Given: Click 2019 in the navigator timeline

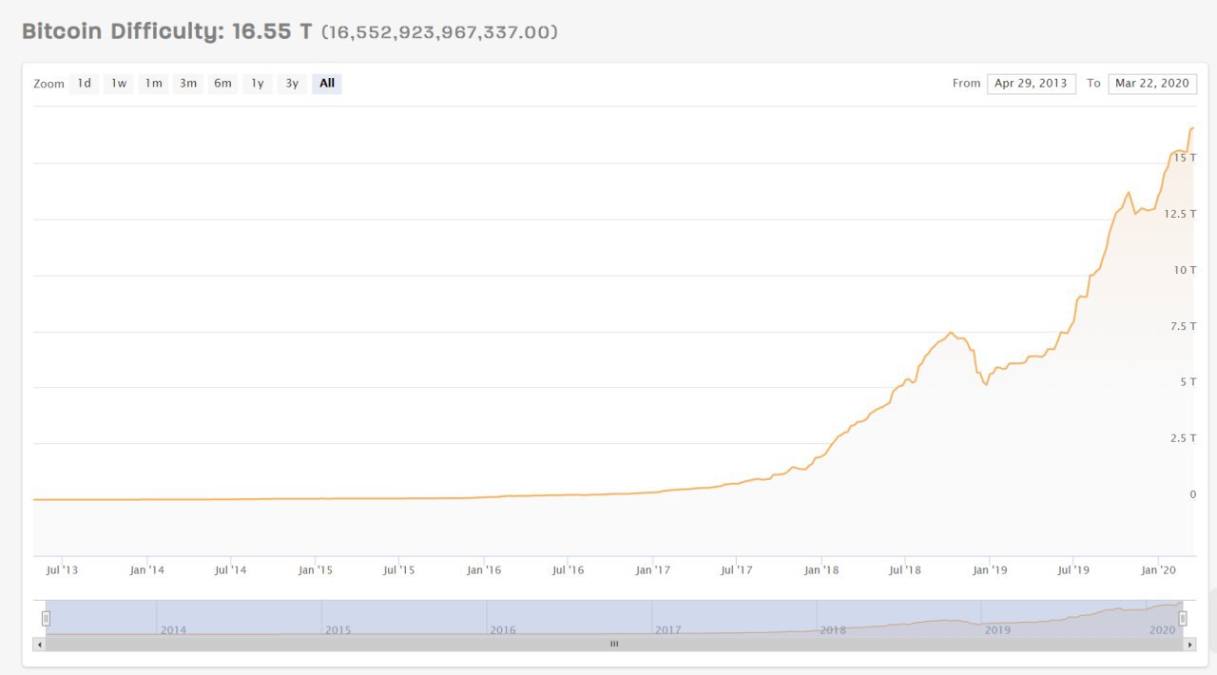Looking at the screenshot, I should [997, 630].
